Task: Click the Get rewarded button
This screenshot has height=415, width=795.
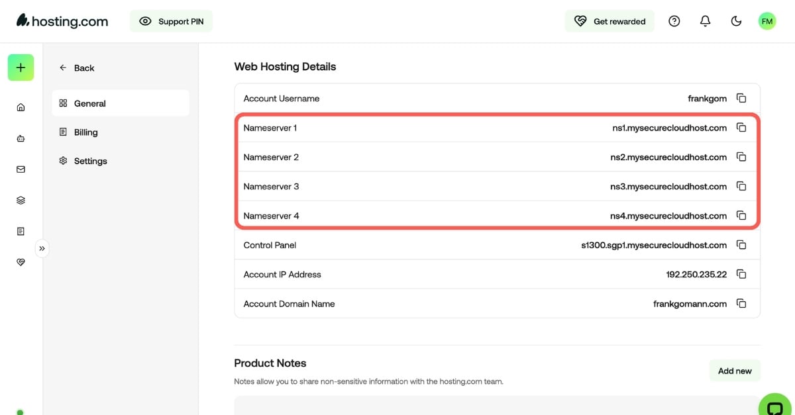Action: click(x=609, y=21)
